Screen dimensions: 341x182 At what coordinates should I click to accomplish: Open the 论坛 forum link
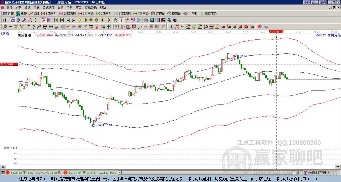pyautogui.click(x=315, y=2)
